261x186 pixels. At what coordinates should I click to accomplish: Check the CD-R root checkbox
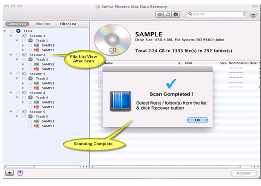[12, 31]
